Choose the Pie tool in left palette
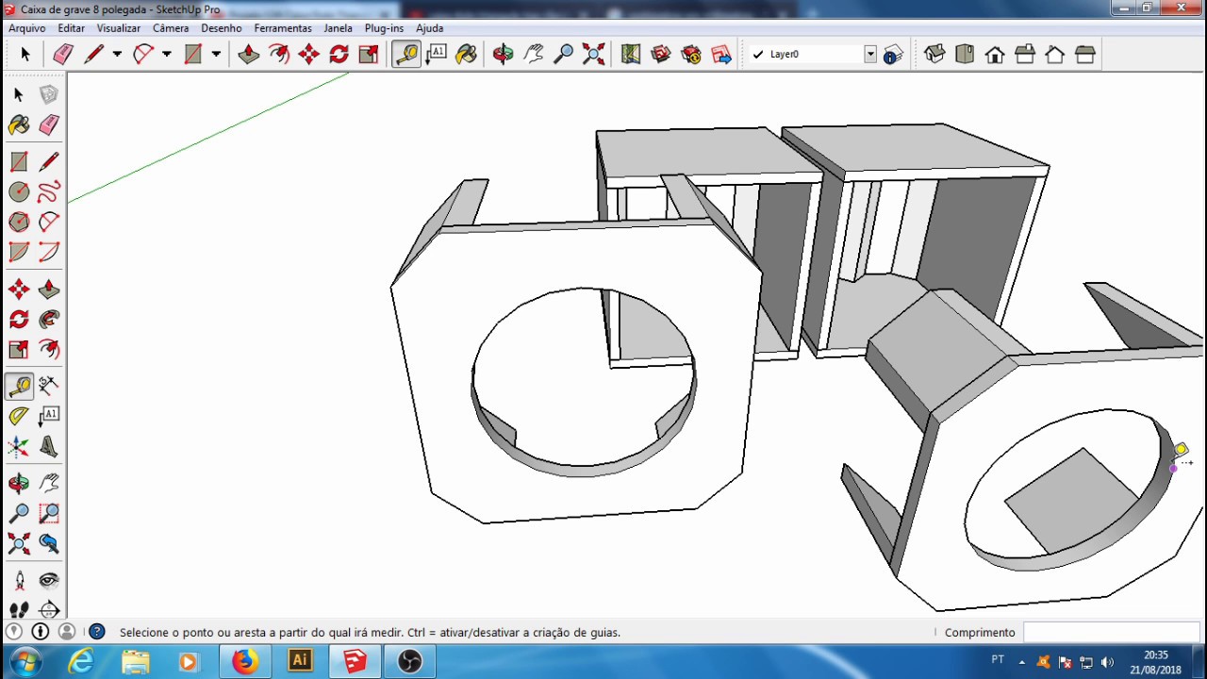Screen dimensions: 1207x679 click(x=49, y=253)
